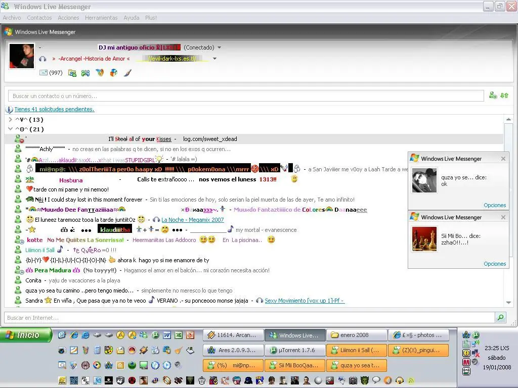Open the MSN butterfly icon in Messenger toolbar

pyautogui.click(x=100, y=73)
